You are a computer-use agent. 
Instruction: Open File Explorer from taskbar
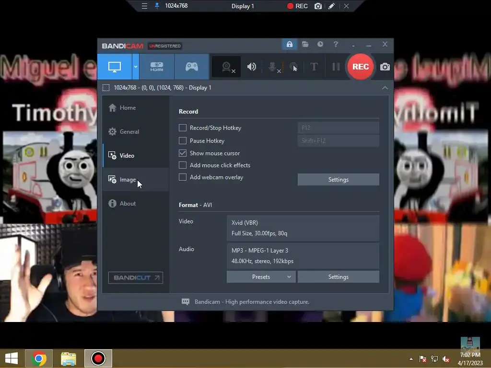coord(69,358)
